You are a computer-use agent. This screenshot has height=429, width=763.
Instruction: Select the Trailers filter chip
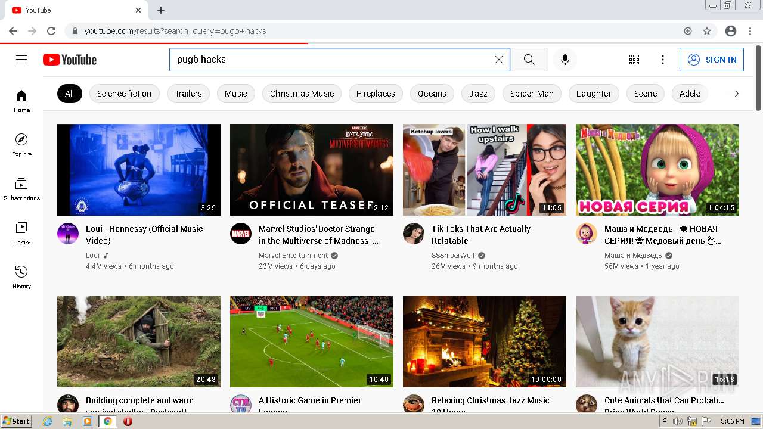(x=188, y=94)
